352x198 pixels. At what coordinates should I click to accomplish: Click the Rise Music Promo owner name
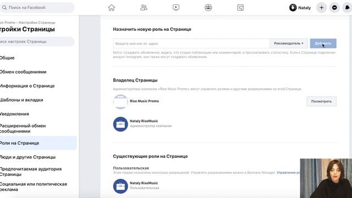click(144, 101)
